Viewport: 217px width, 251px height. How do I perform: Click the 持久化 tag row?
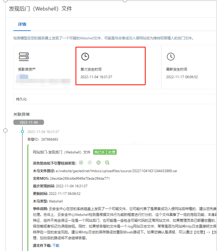[21, 99]
